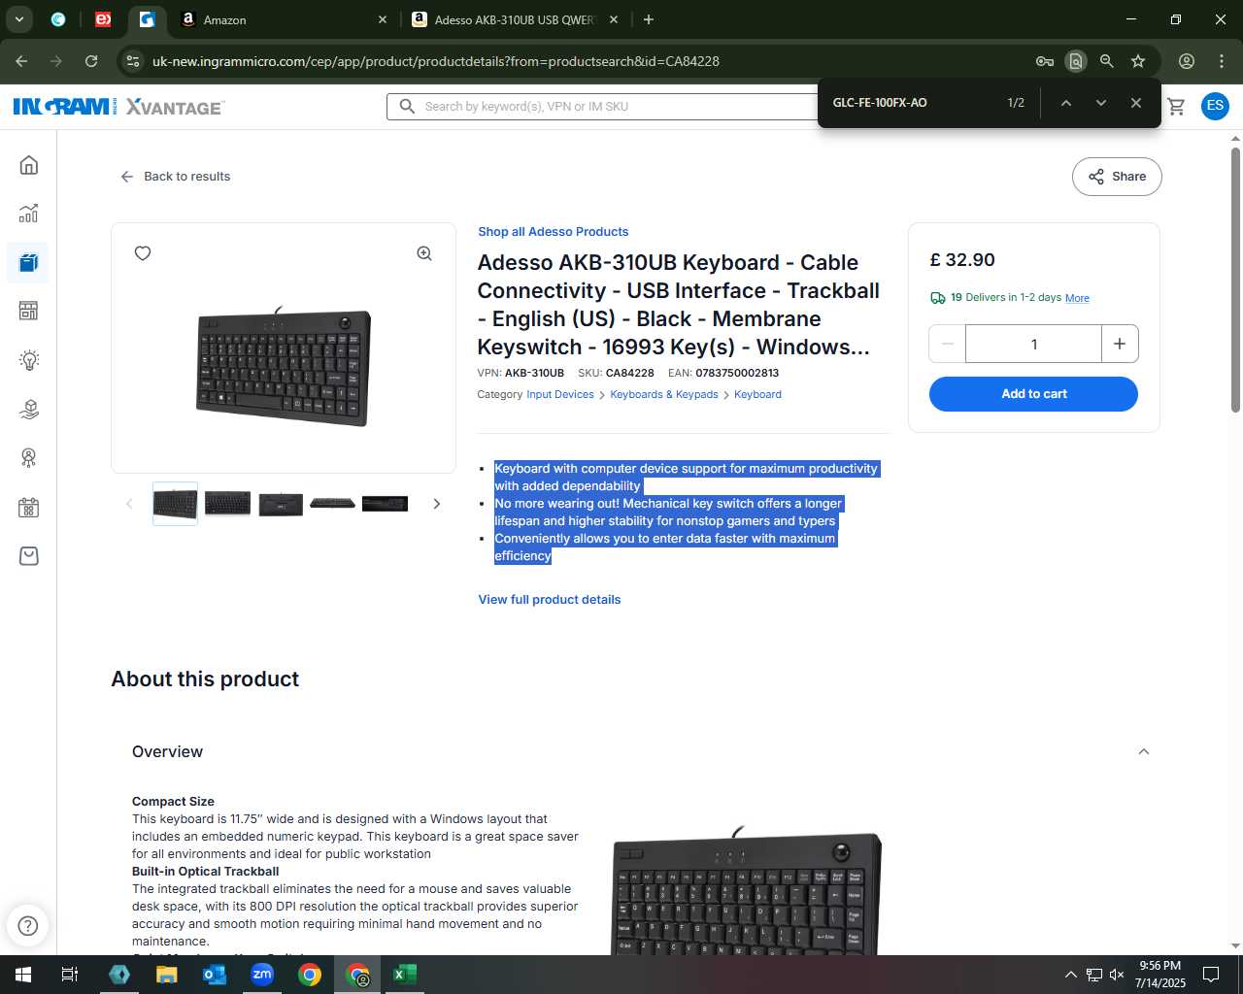
Task: Reload the page
Action: [91, 61]
